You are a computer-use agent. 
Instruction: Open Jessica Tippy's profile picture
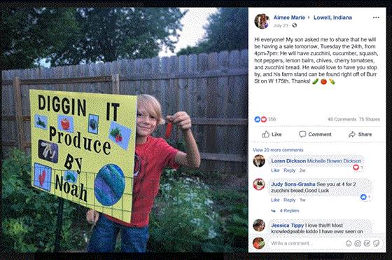pyautogui.click(x=259, y=225)
